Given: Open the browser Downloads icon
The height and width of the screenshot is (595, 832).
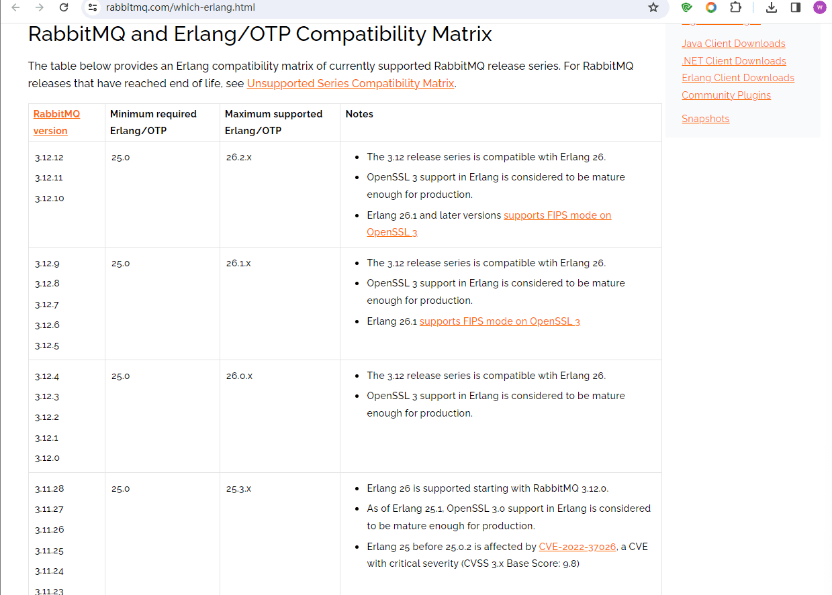Looking at the screenshot, I should click(x=772, y=7).
